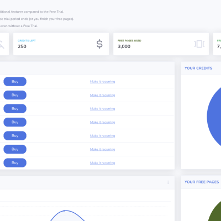Screen dimensions: 221x221
Task: Click the Make it recurring link in the fourth row
Action: (102, 122)
